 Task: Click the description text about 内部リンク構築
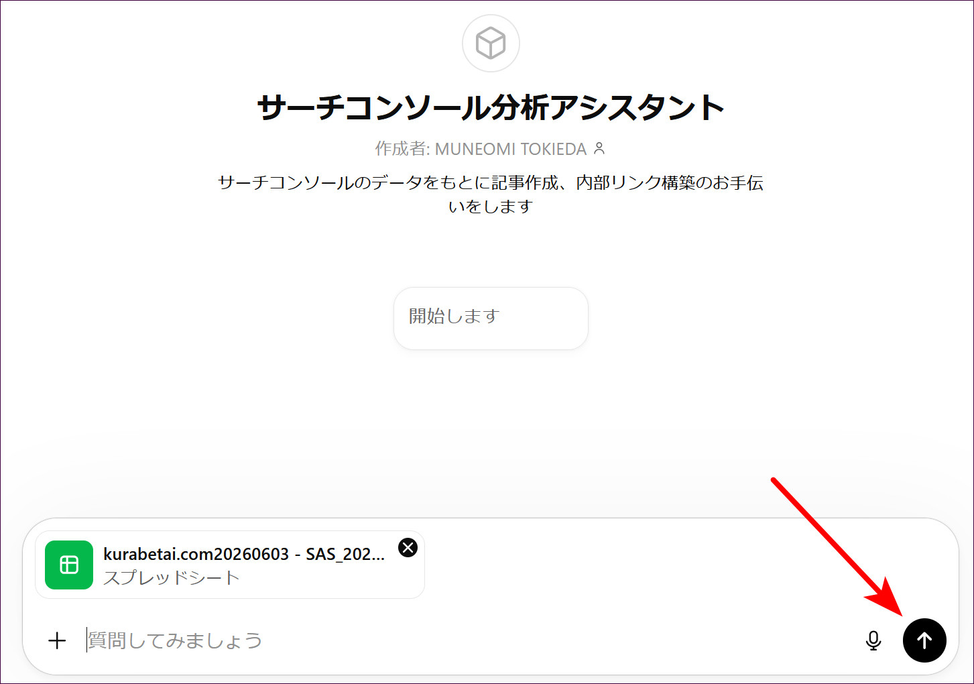coord(491,194)
